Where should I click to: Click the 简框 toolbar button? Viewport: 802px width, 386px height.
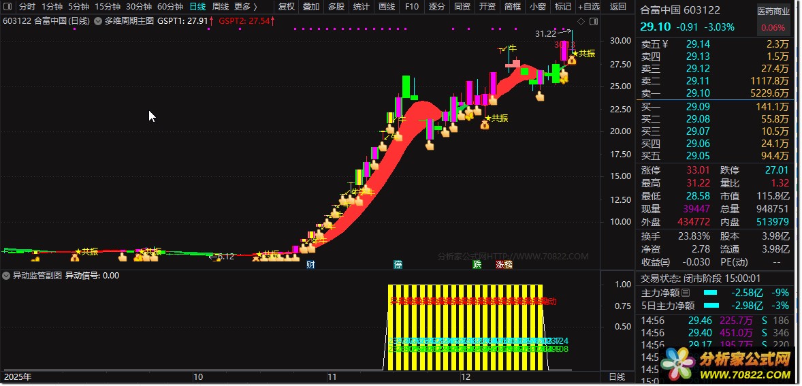pyautogui.click(x=513, y=7)
